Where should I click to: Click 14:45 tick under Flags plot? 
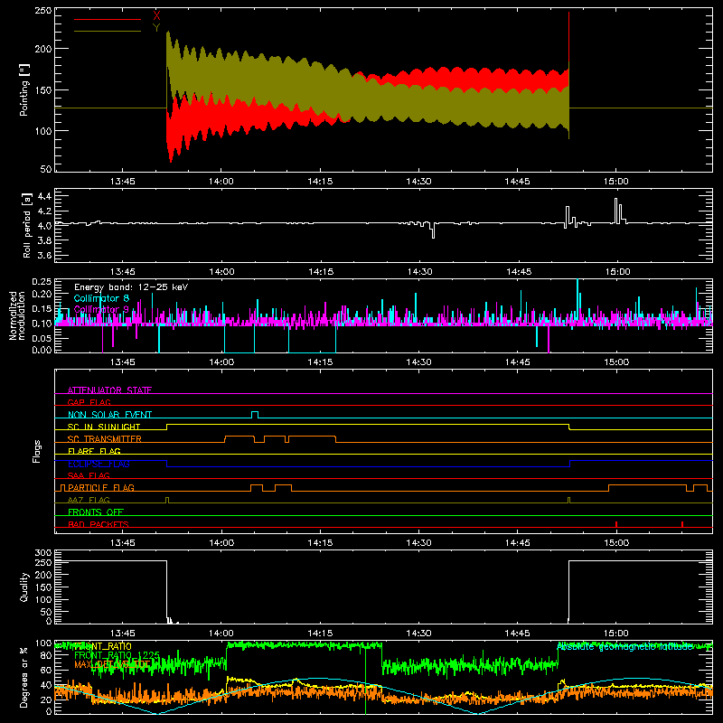click(517, 543)
